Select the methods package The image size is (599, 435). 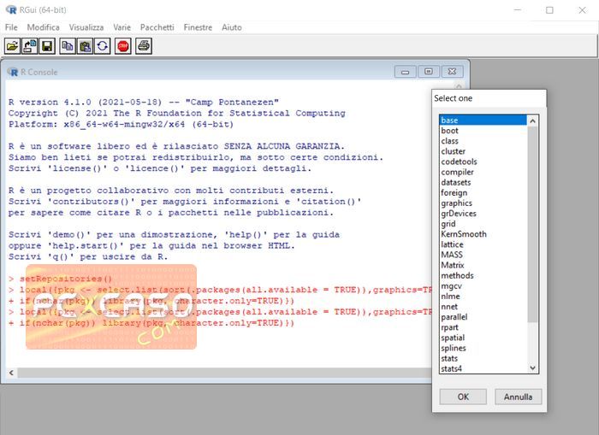pyautogui.click(x=483, y=275)
